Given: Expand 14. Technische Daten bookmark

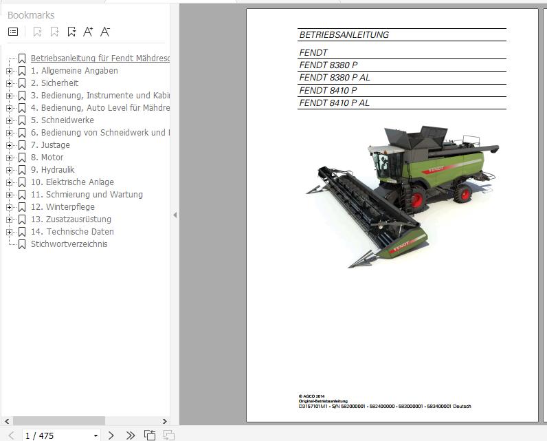Looking at the screenshot, I should pos(9,232).
